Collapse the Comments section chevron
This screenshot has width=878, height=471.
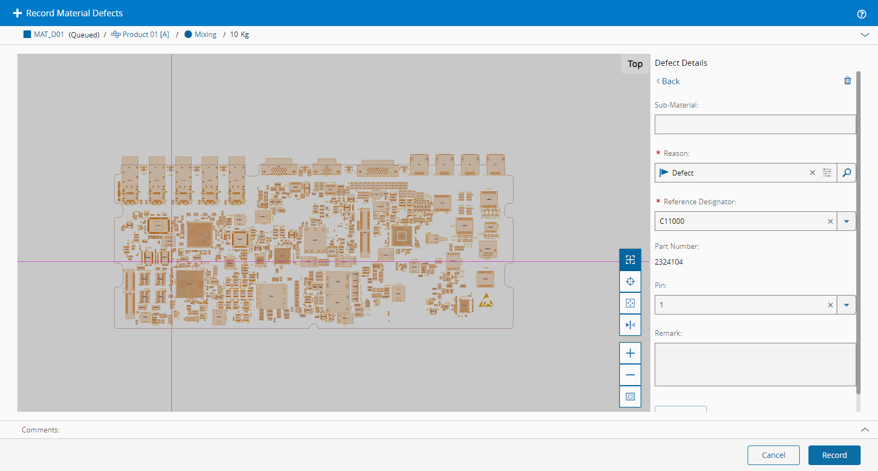click(x=864, y=430)
